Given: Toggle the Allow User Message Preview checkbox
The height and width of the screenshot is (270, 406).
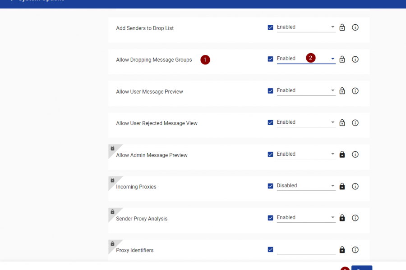Looking at the screenshot, I should pyautogui.click(x=270, y=91).
